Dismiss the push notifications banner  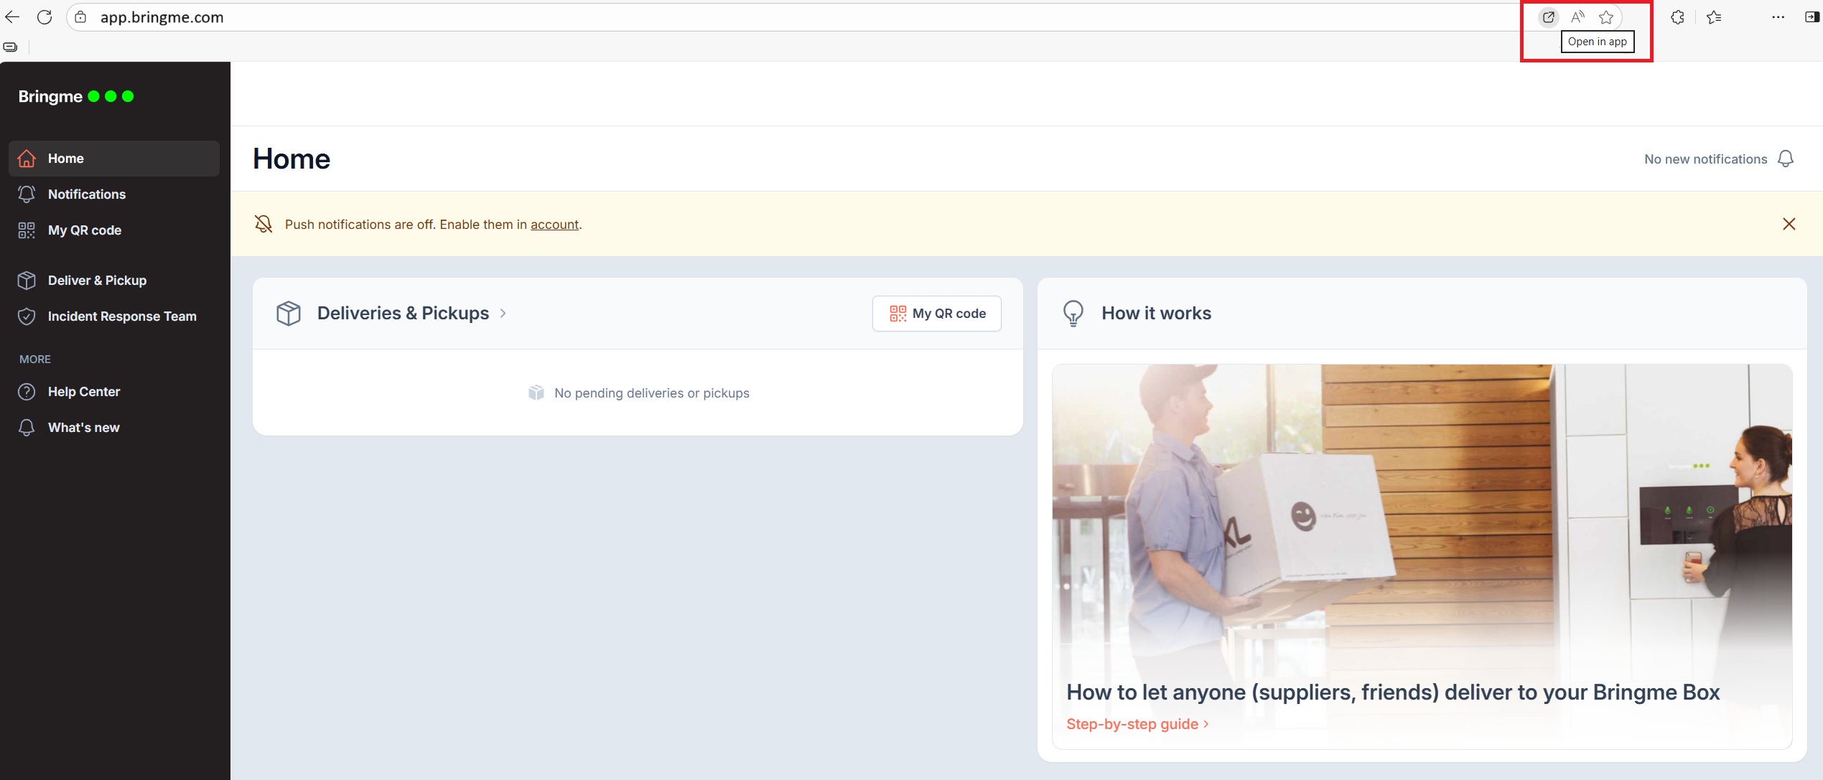click(x=1789, y=224)
